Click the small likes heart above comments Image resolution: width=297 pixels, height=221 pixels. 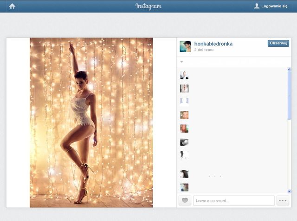point(182,62)
